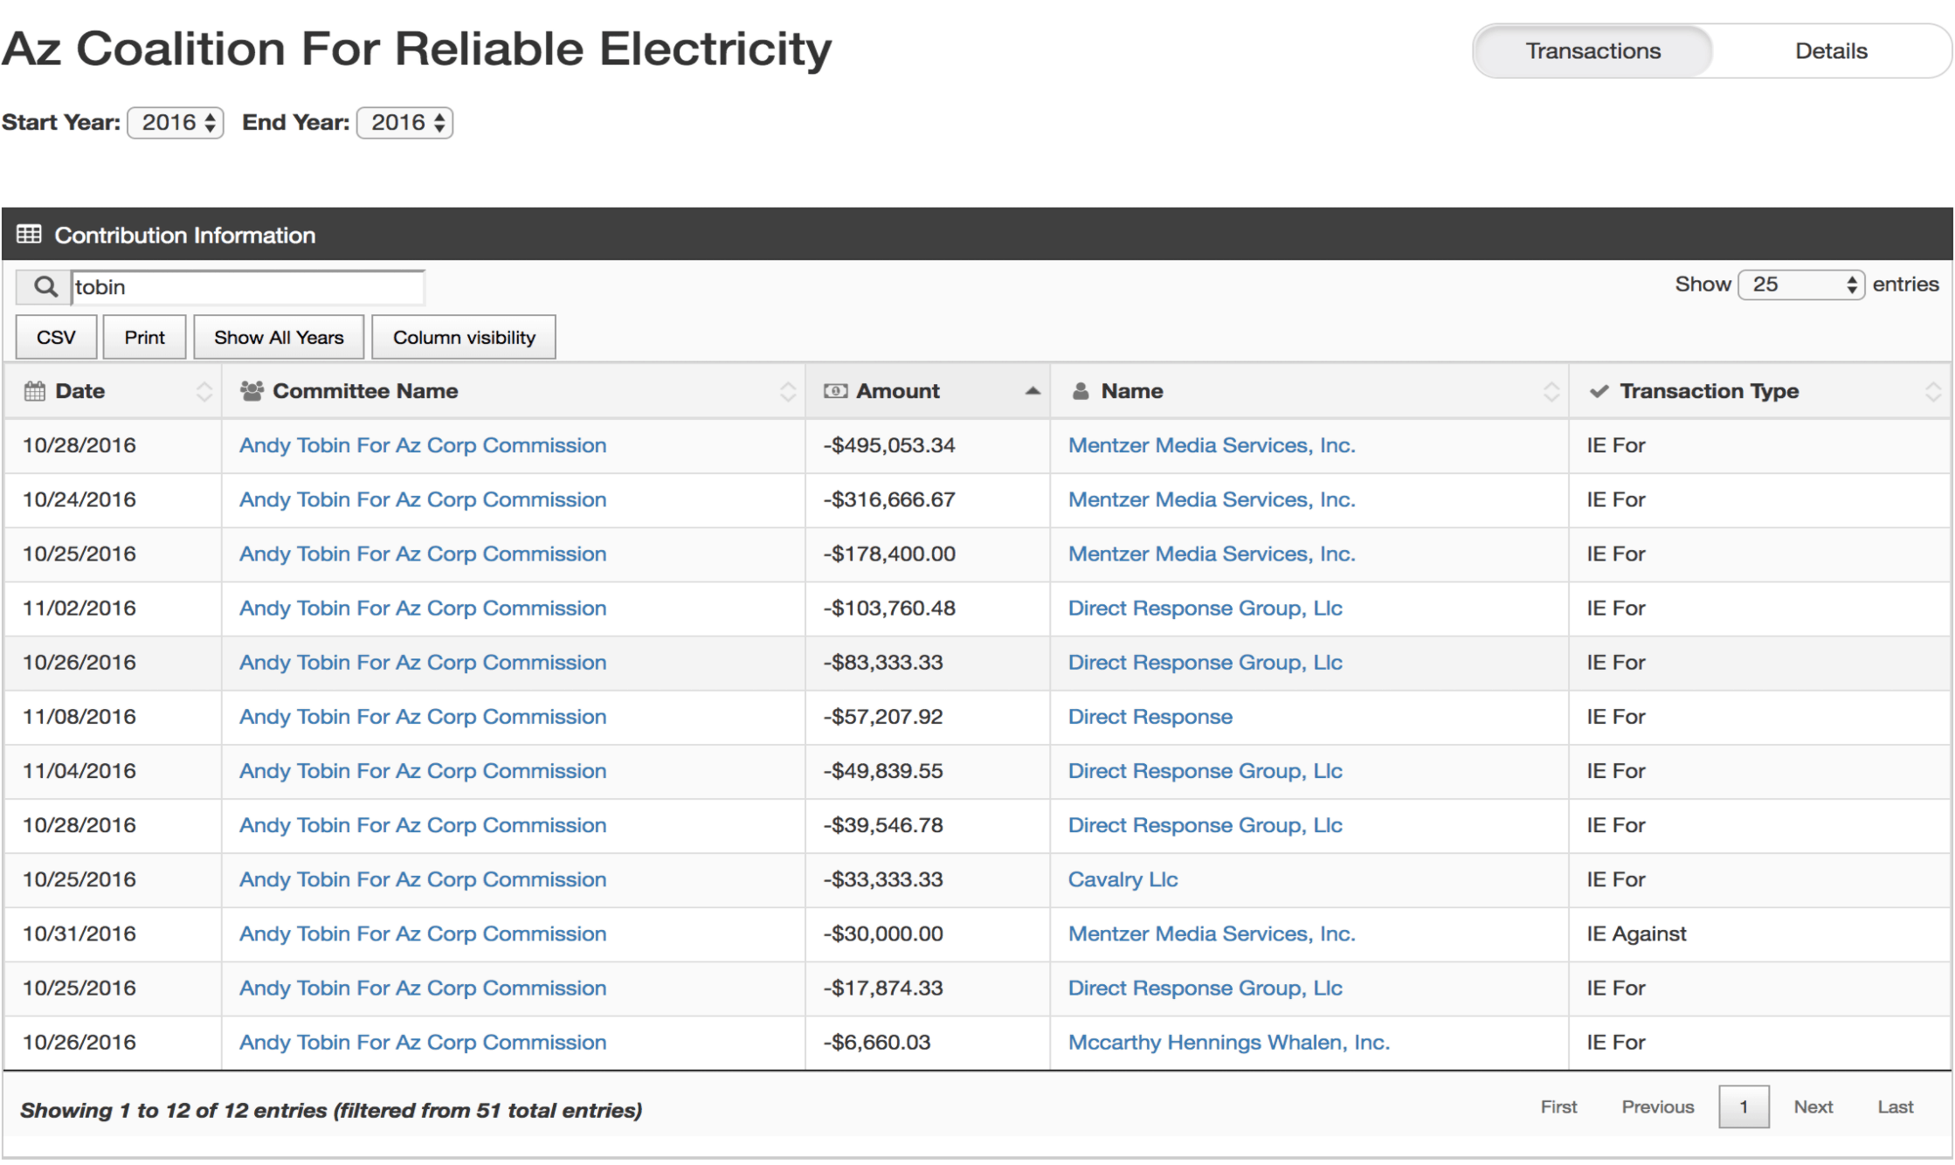Open Andy Tobin committee link in -$495,053.34 row
Image resolution: width=1955 pixels, height=1165 pixels.
[x=423, y=445]
